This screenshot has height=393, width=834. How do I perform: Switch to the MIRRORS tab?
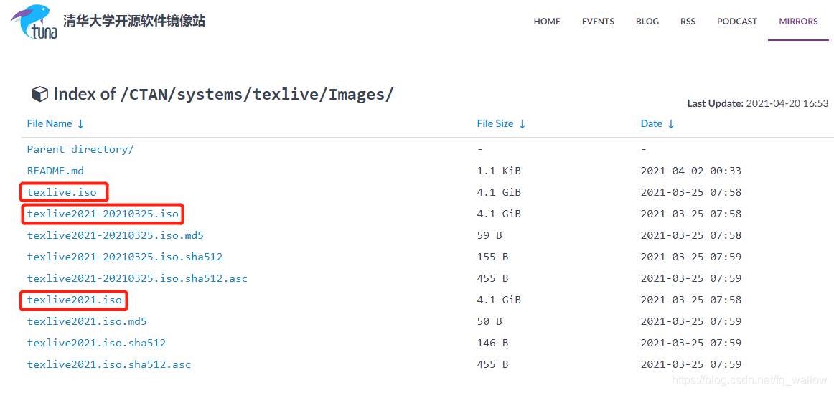pyautogui.click(x=798, y=22)
